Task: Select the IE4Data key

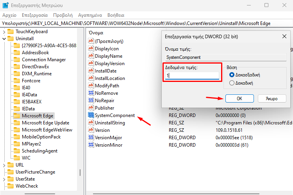Action: click(x=29, y=95)
